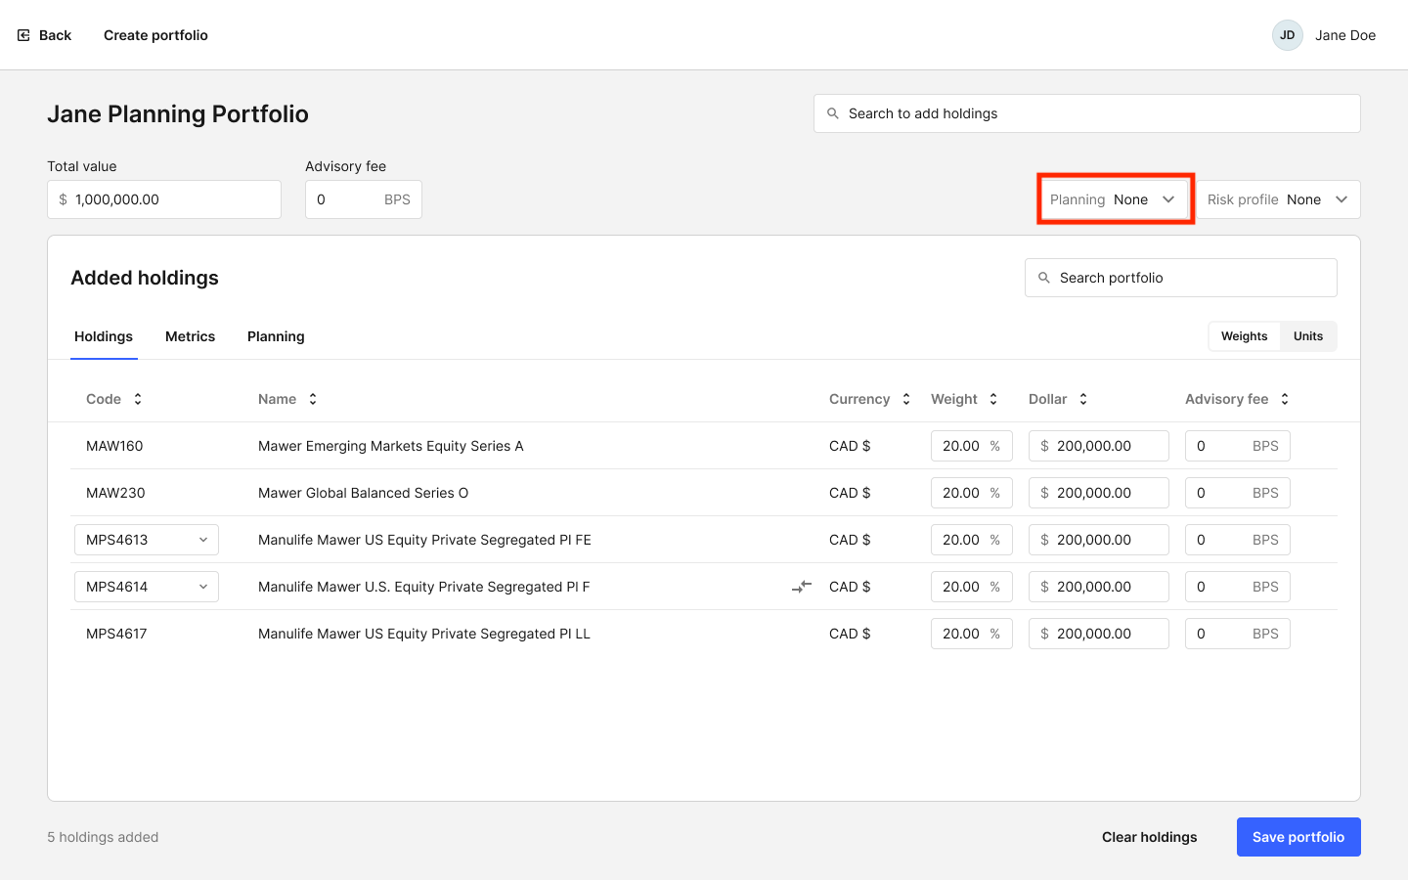Sort by Code column arrows
This screenshot has height=880, width=1408.
pyautogui.click(x=138, y=399)
